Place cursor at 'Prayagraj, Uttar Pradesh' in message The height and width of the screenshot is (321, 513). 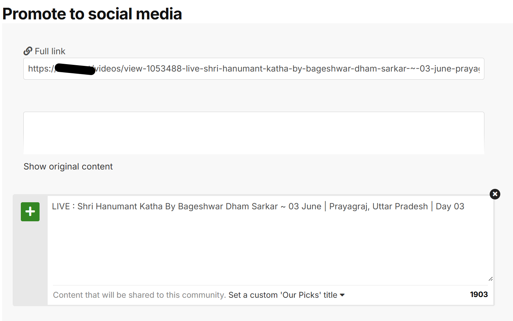pos(378,206)
